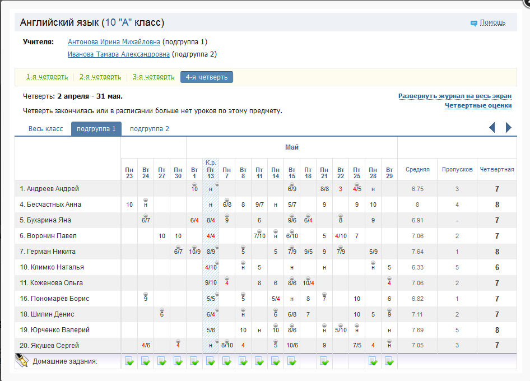Switch to 2-я четверть

point(100,77)
